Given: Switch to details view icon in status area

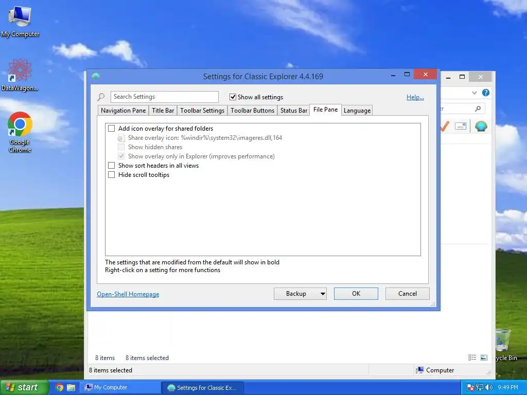Looking at the screenshot, I should (x=472, y=357).
